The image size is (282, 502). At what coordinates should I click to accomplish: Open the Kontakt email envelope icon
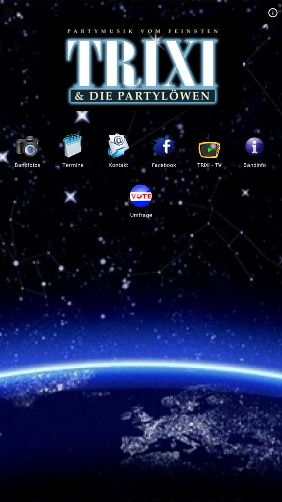118,146
